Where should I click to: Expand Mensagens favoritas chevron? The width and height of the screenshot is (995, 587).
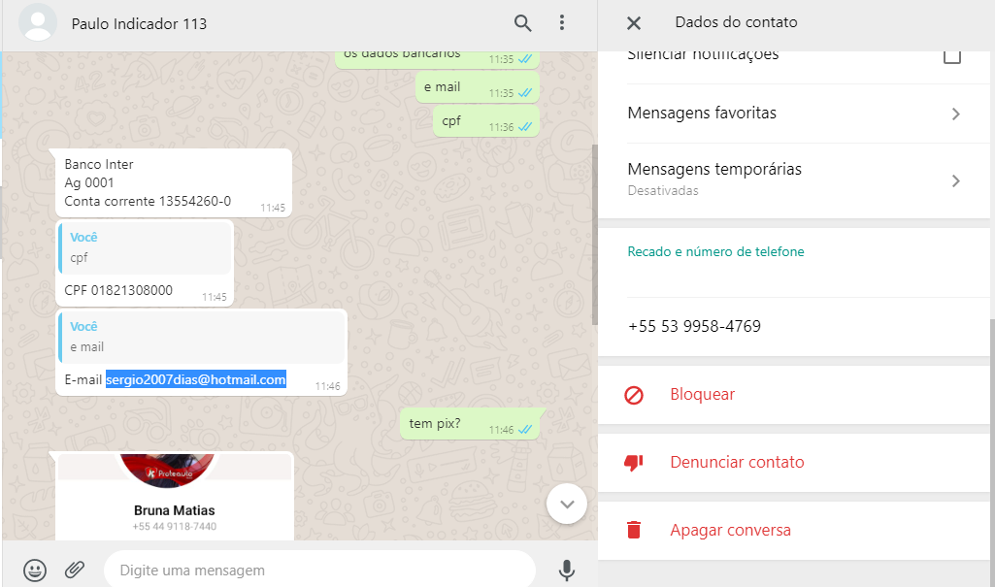[955, 114]
